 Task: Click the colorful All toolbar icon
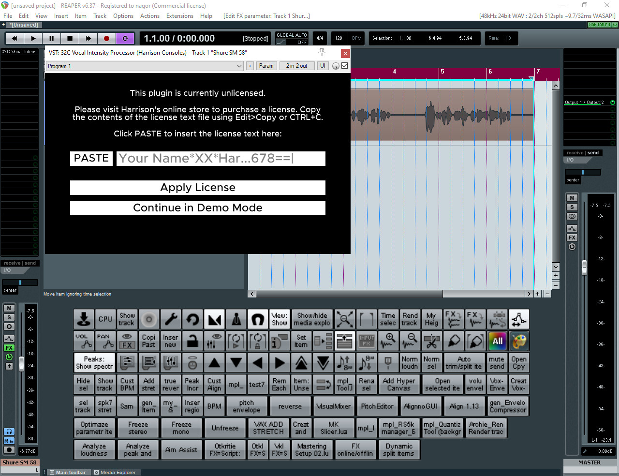coord(497,341)
